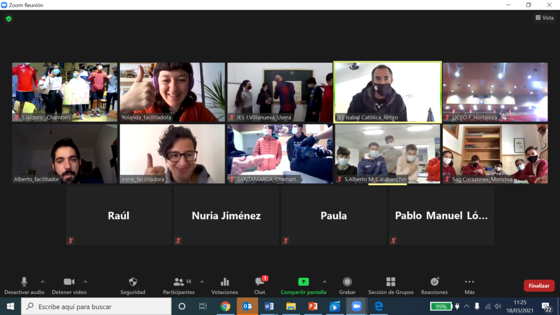The height and width of the screenshot is (315, 560).
Task: Open the Reacciones emoji menu
Action: tap(434, 282)
